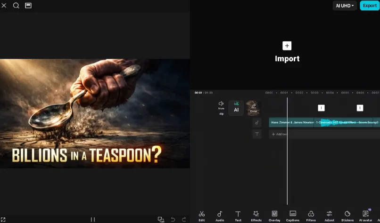
Task: Open the Stickers panel
Action: [347, 215]
